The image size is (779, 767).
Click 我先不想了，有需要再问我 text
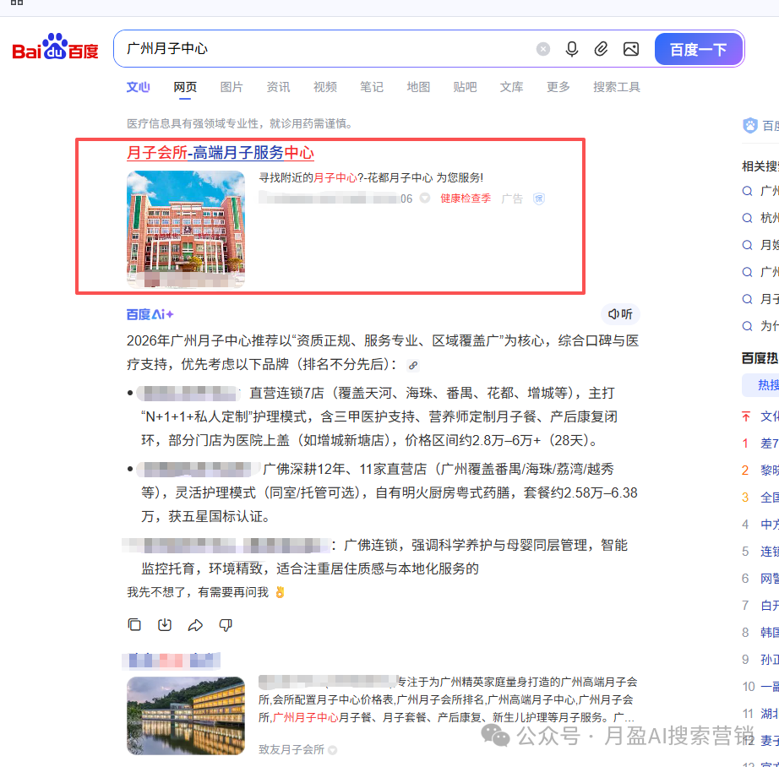click(x=198, y=592)
